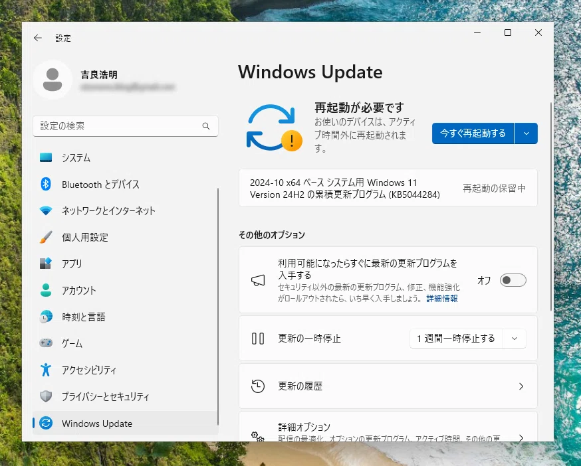Viewport: 581px width, 466px height.
Task: Open the 更新の履歴 row
Action: 388,386
